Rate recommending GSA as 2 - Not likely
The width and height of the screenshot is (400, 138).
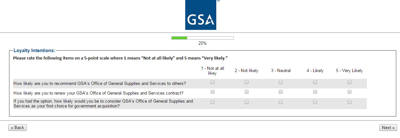pos(247,82)
